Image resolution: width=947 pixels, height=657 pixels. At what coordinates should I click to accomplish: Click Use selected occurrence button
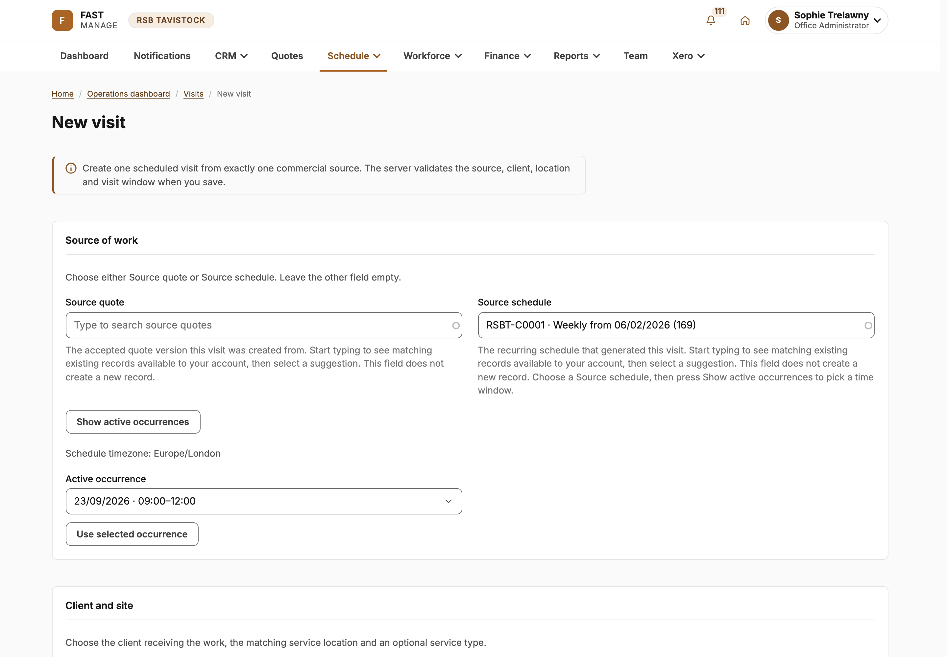click(132, 534)
